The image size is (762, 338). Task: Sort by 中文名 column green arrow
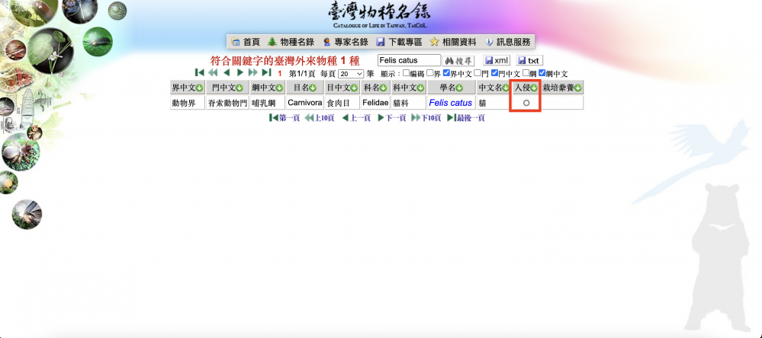506,88
